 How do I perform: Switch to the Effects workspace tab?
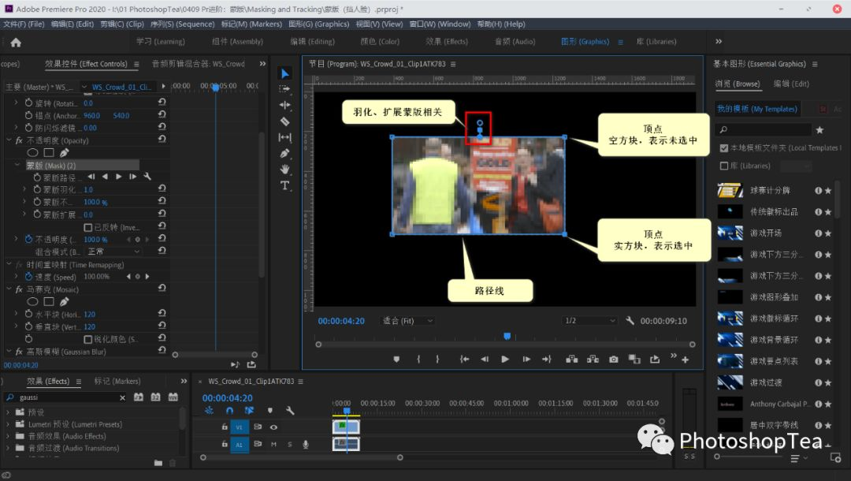446,42
